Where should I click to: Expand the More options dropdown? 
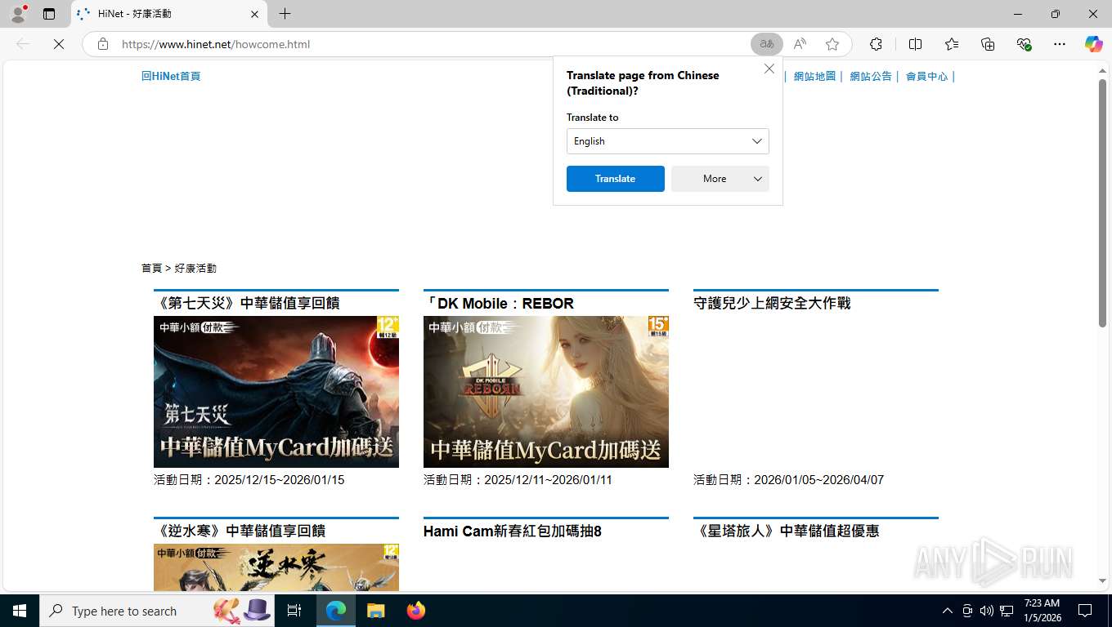[720, 179]
